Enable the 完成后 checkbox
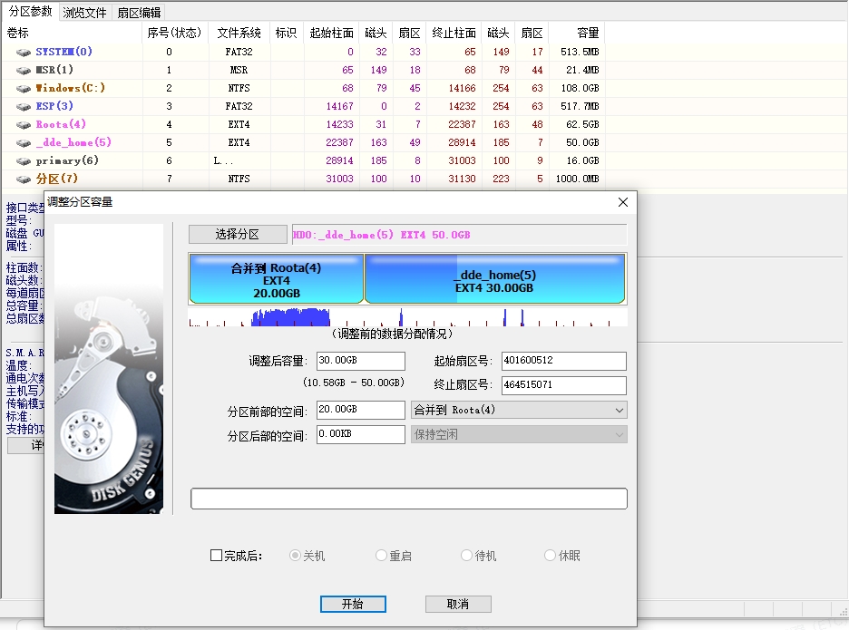 (216, 556)
